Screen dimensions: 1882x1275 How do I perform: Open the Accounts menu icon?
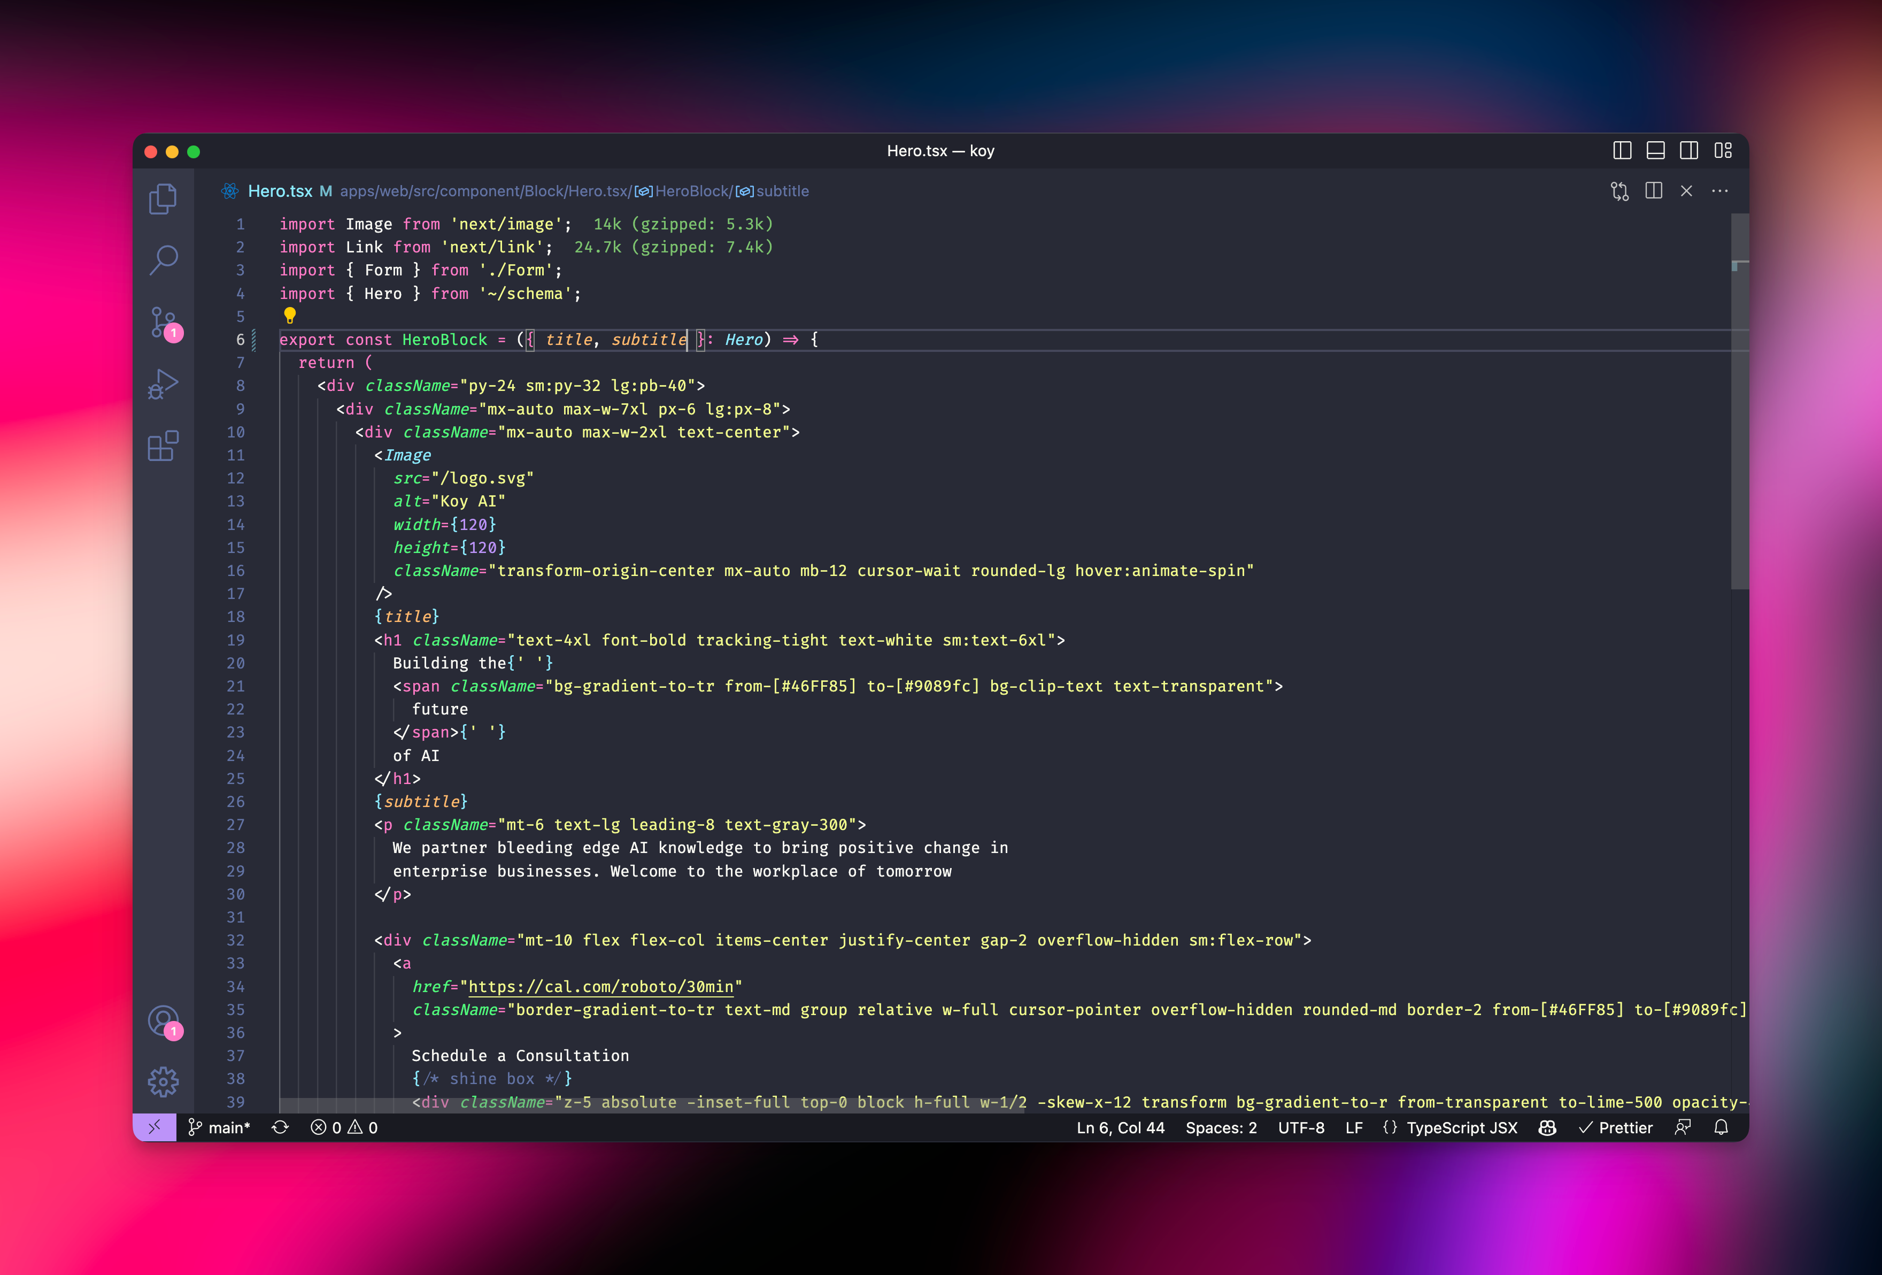pyautogui.click(x=163, y=1020)
